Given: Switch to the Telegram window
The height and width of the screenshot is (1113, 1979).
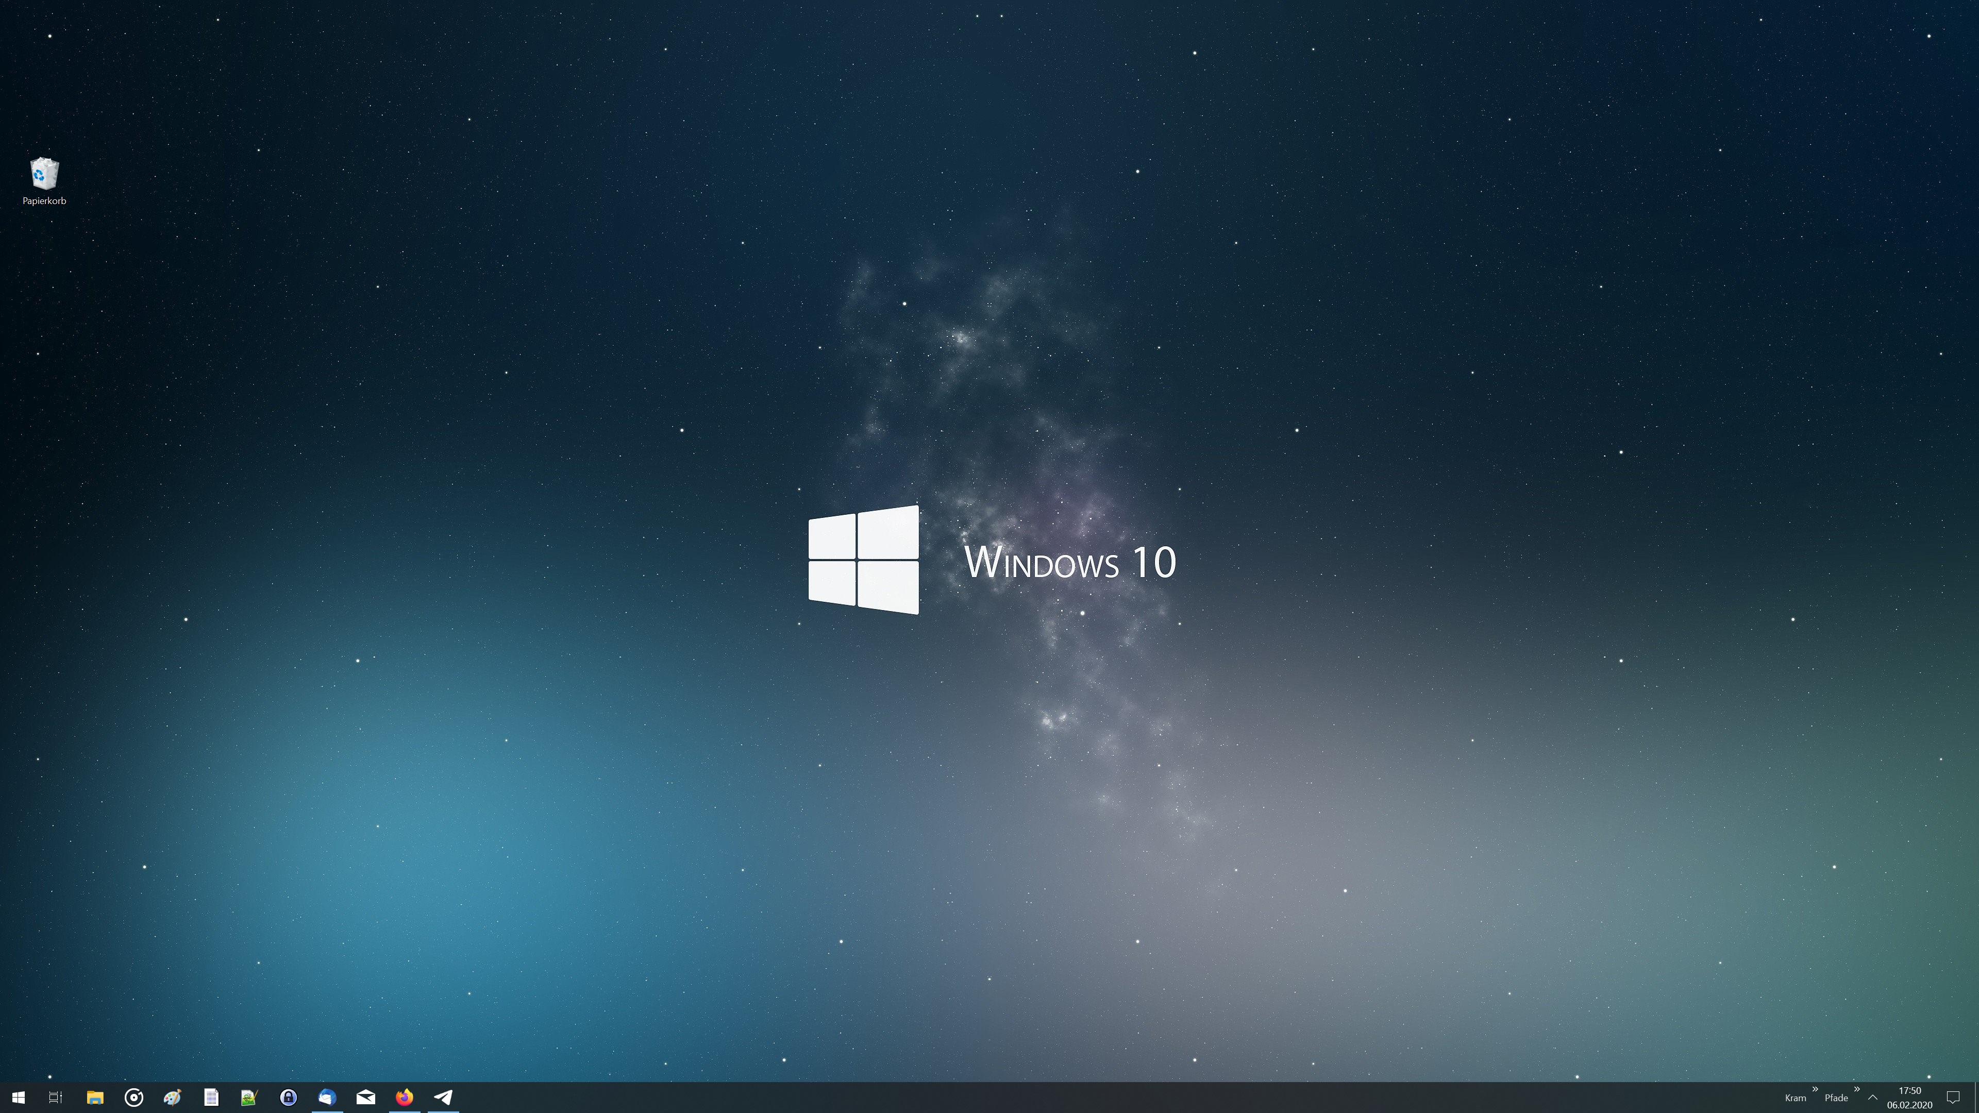Looking at the screenshot, I should coord(443,1097).
